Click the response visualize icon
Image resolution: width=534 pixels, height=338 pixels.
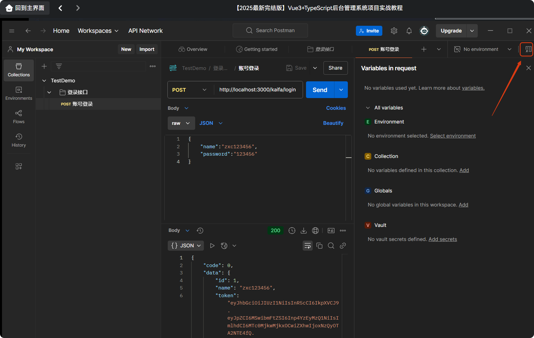click(224, 246)
